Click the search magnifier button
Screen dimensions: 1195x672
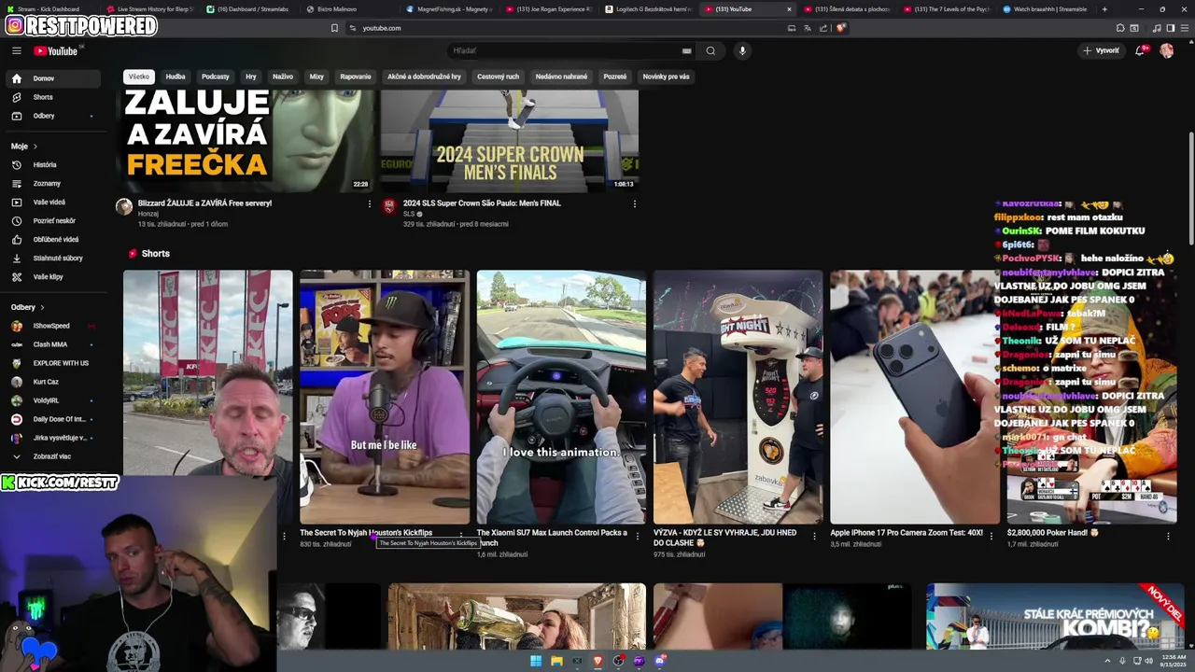coord(710,50)
